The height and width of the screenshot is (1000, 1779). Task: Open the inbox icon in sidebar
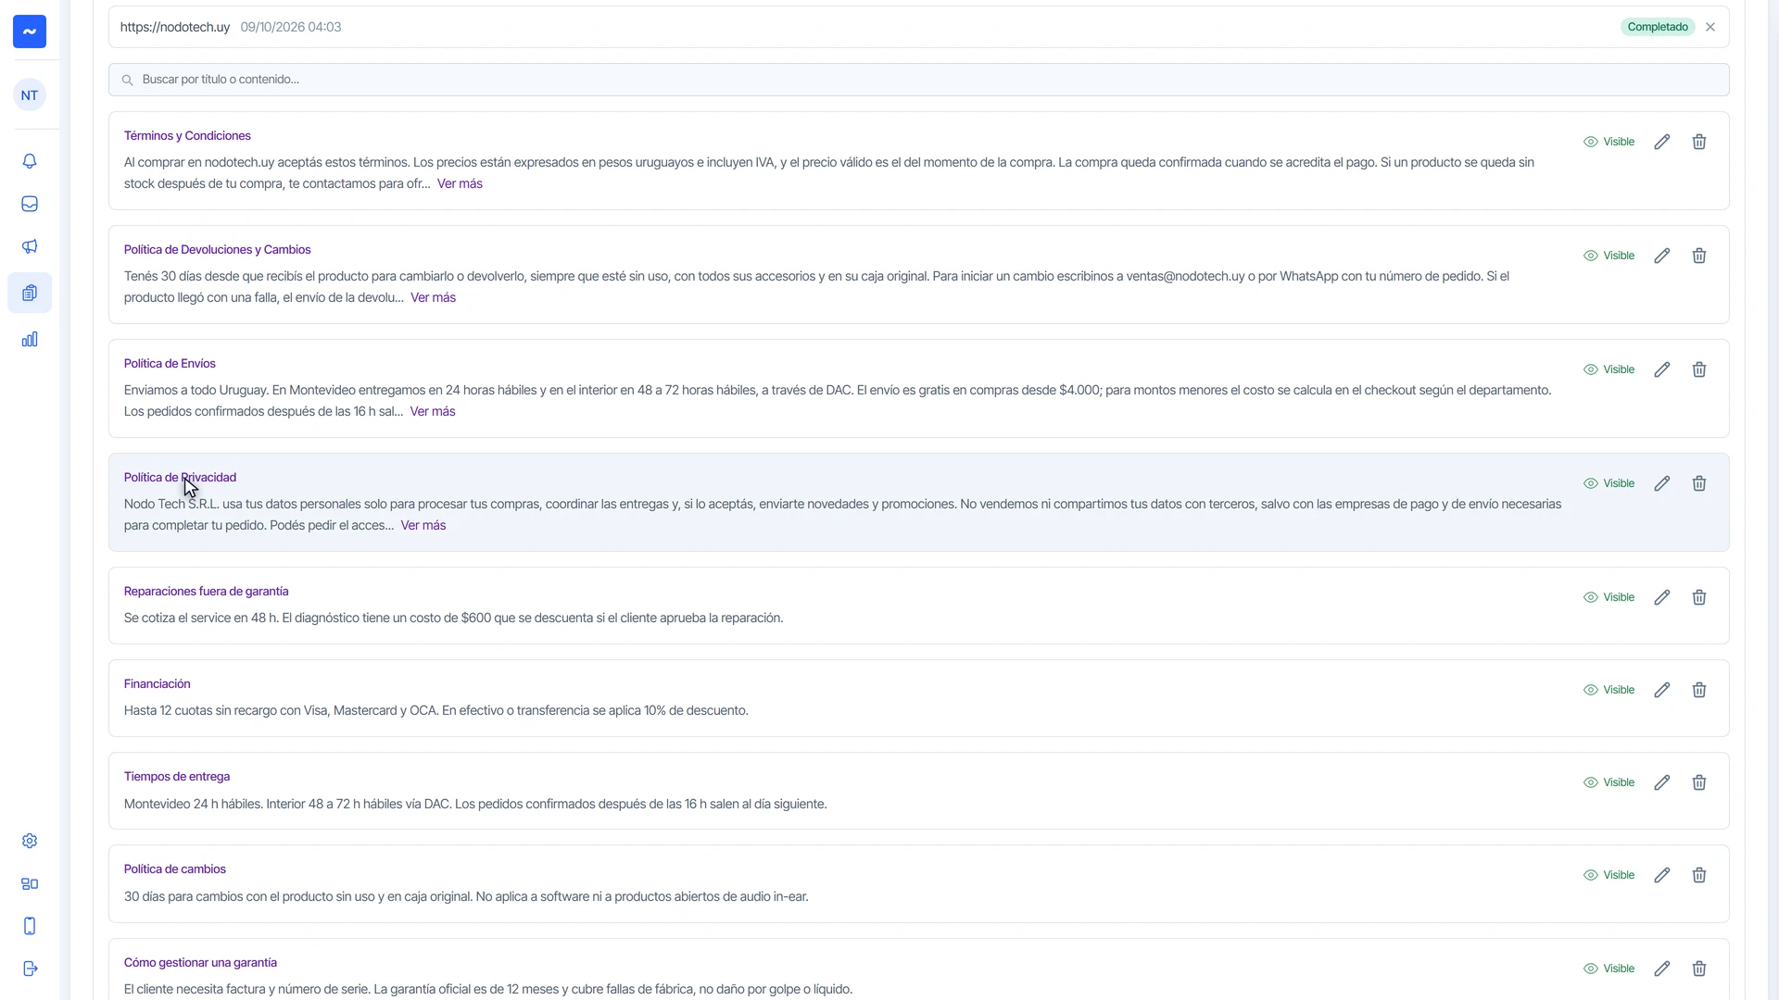point(30,204)
